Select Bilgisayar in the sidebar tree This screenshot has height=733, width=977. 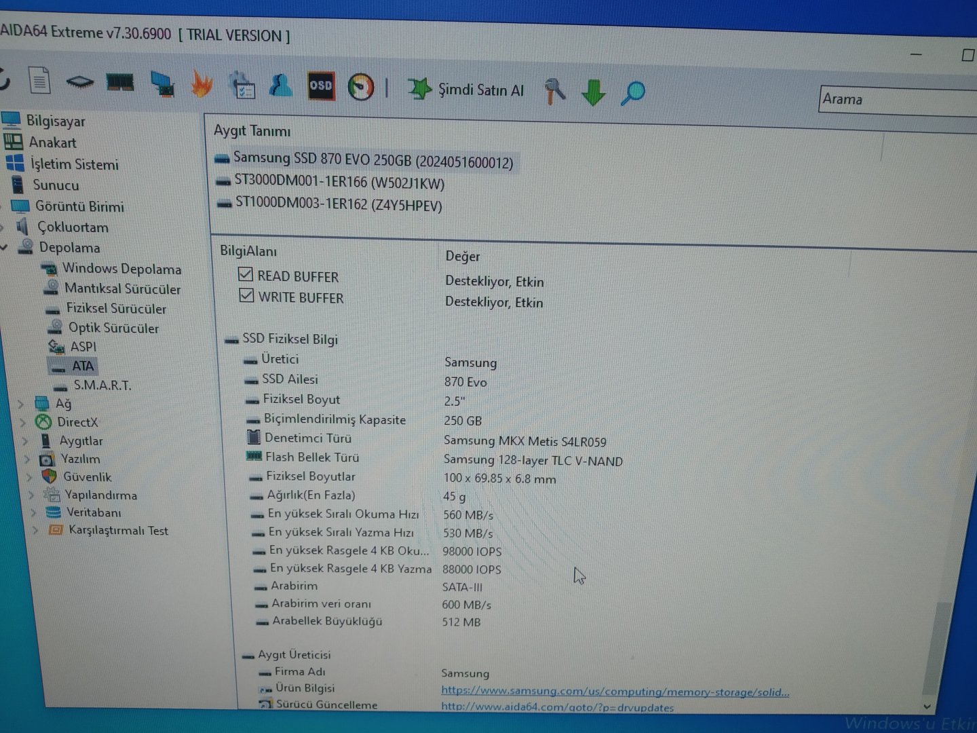coord(56,121)
